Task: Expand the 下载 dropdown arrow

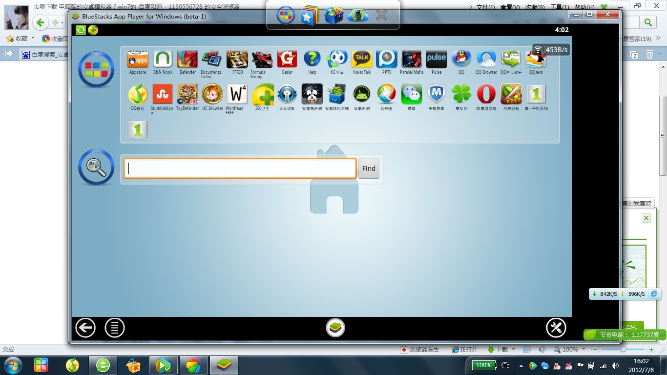Action: click(513, 350)
